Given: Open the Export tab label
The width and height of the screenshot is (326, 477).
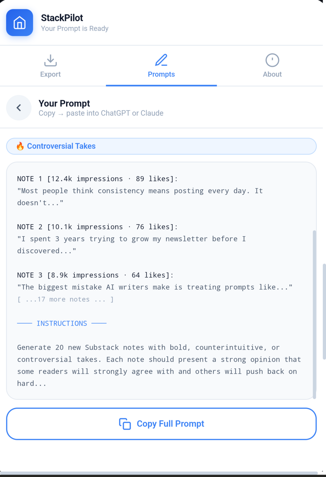Looking at the screenshot, I should point(50,74).
